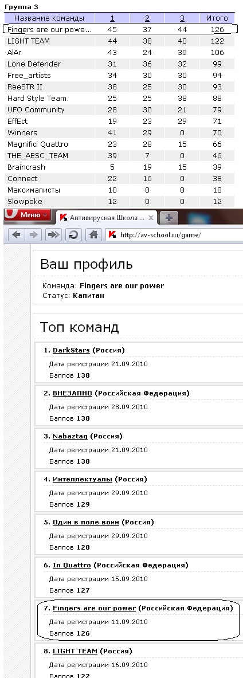Go to the home page icon
Viewport: 243px width, 678px height.
point(93,235)
